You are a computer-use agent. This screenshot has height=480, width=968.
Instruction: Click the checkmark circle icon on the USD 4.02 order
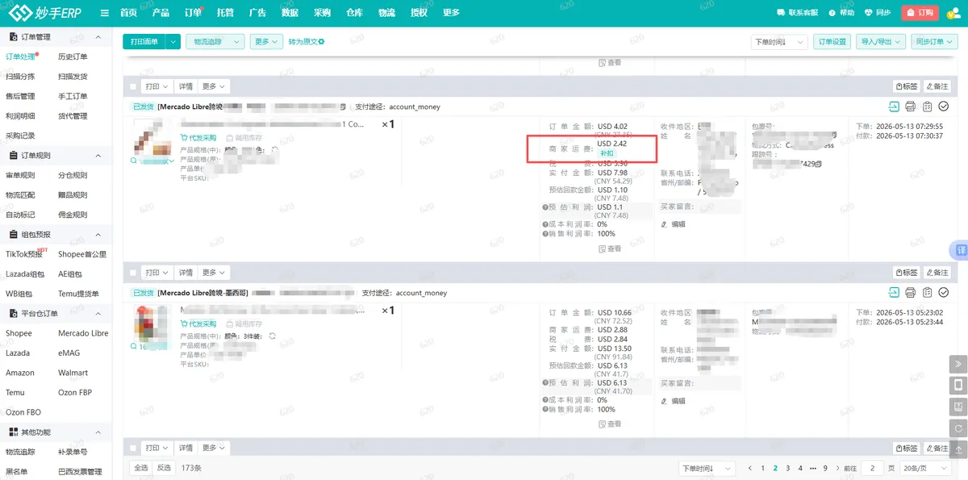pyautogui.click(x=944, y=106)
